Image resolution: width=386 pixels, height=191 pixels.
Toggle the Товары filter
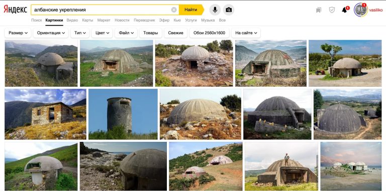[151, 33]
